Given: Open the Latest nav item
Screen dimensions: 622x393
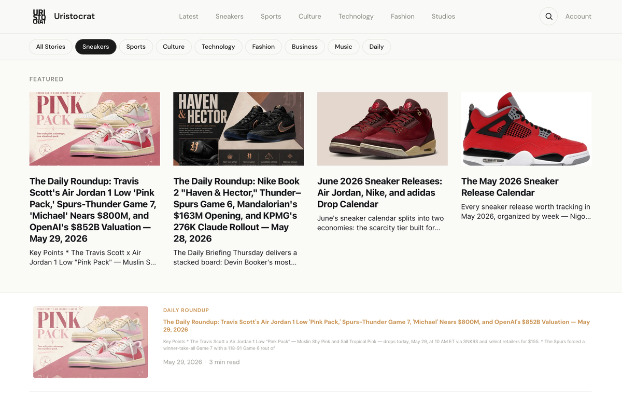Looking at the screenshot, I should pos(189,17).
